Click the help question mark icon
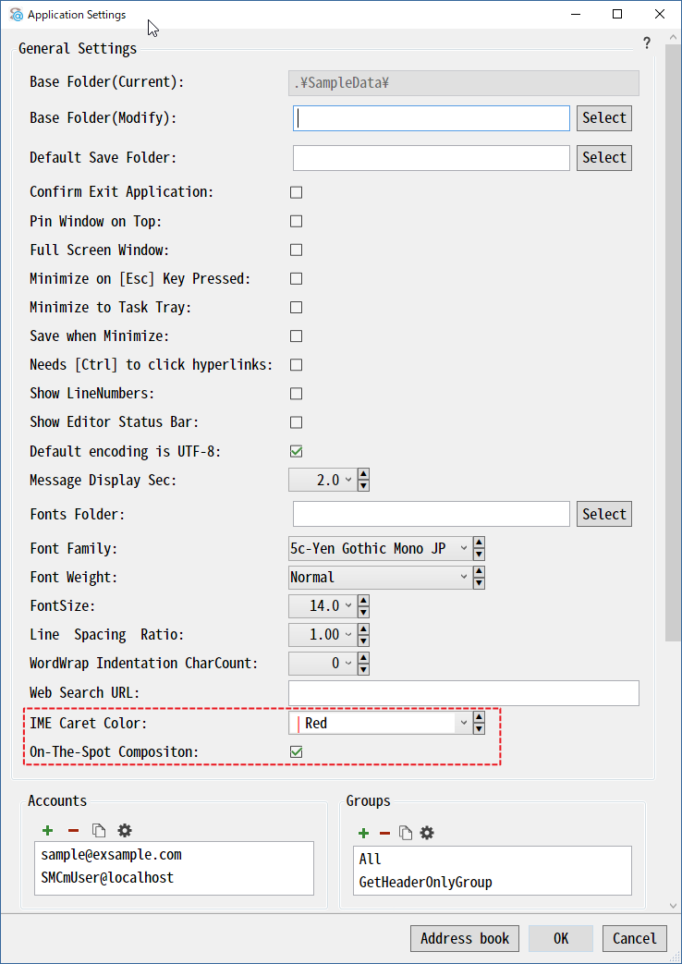 point(646,43)
